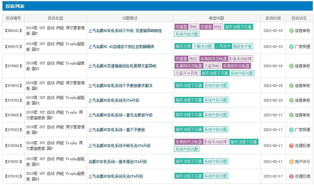This screenshot has height=185, width=314.
Task: Open complaint 上汽名爵HS 4S店维修不到位且欺瞒糊弄
Action: (121, 47)
